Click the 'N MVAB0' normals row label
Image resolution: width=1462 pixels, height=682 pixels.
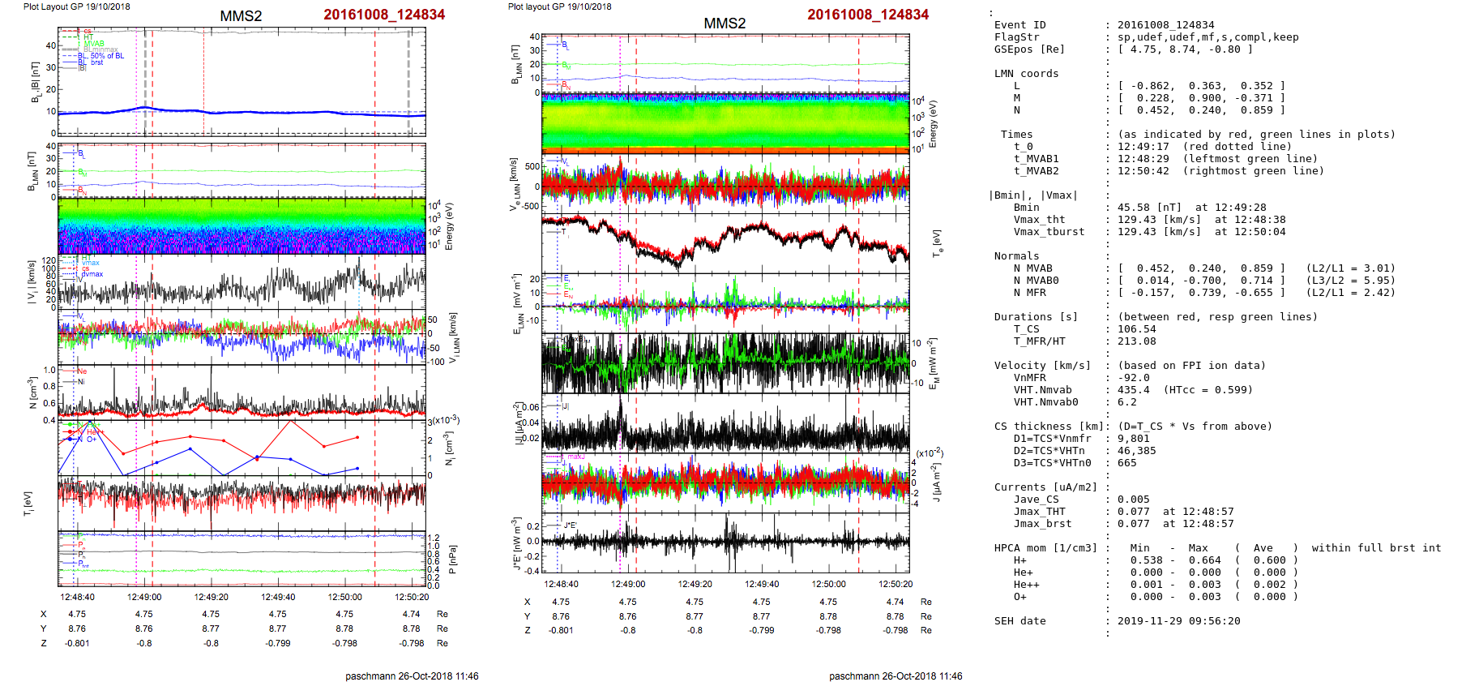coord(1036,281)
